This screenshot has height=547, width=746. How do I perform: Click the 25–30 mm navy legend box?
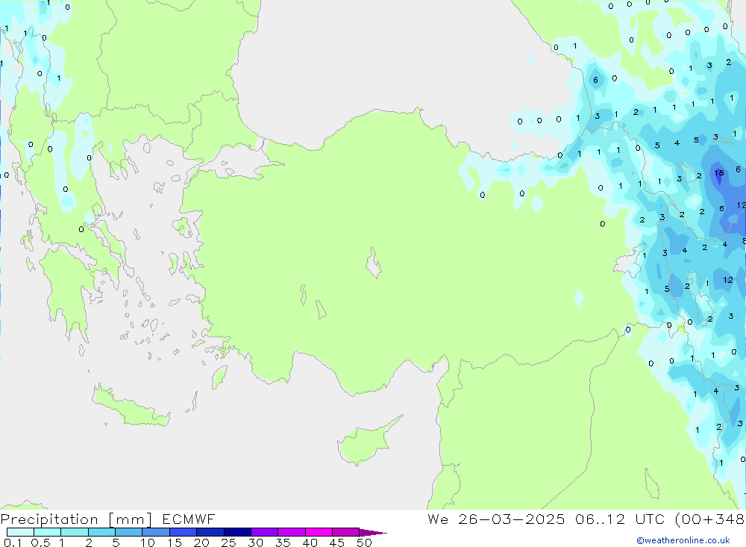pyautogui.click(x=237, y=532)
